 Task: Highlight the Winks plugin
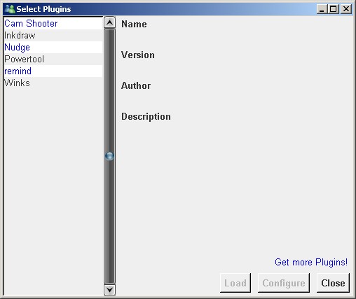pos(53,83)
